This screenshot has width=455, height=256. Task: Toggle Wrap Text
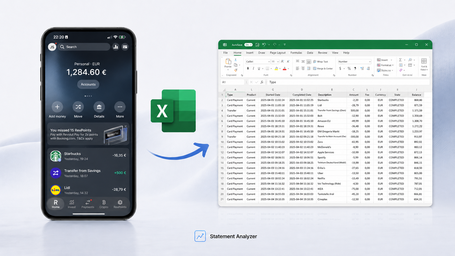click(321, 62)
